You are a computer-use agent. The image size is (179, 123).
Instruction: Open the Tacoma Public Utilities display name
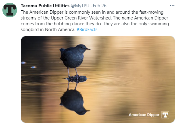coord(45,6)
